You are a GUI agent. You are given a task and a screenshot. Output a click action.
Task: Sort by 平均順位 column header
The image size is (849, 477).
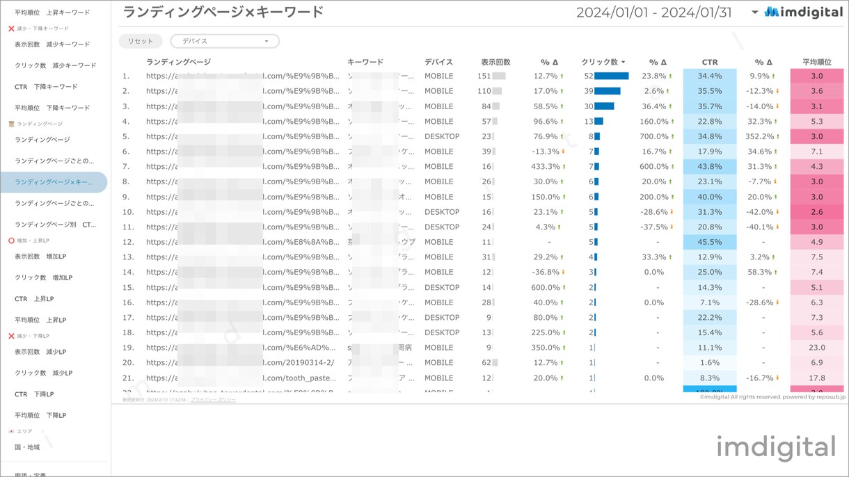(817, 62)
